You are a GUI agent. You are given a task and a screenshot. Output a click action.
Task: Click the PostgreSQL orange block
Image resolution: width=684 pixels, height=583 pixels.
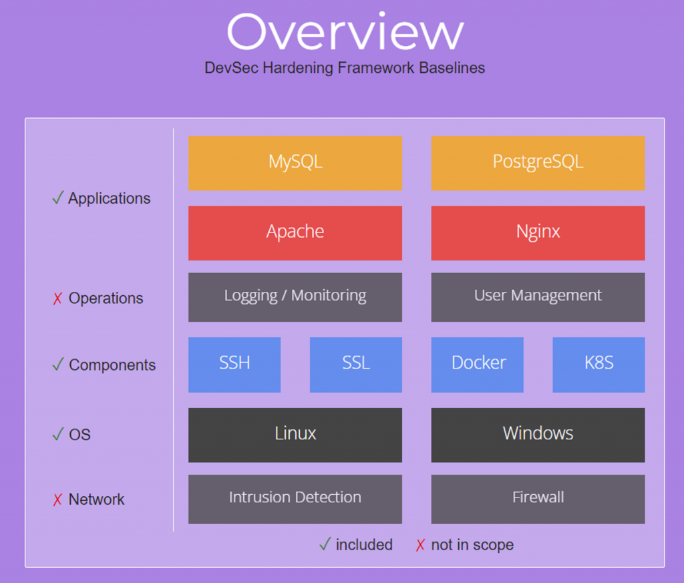coord(538,163)
